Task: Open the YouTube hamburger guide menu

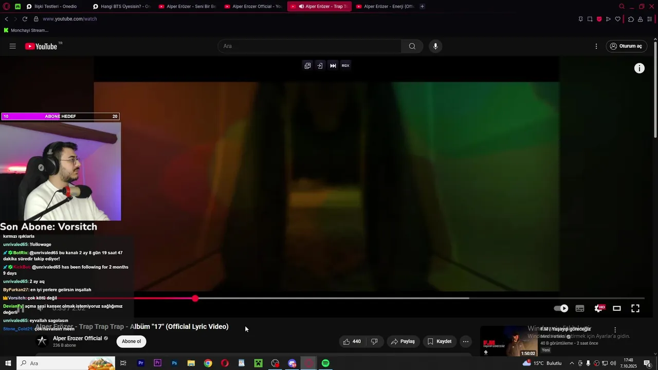Action: 12,46
